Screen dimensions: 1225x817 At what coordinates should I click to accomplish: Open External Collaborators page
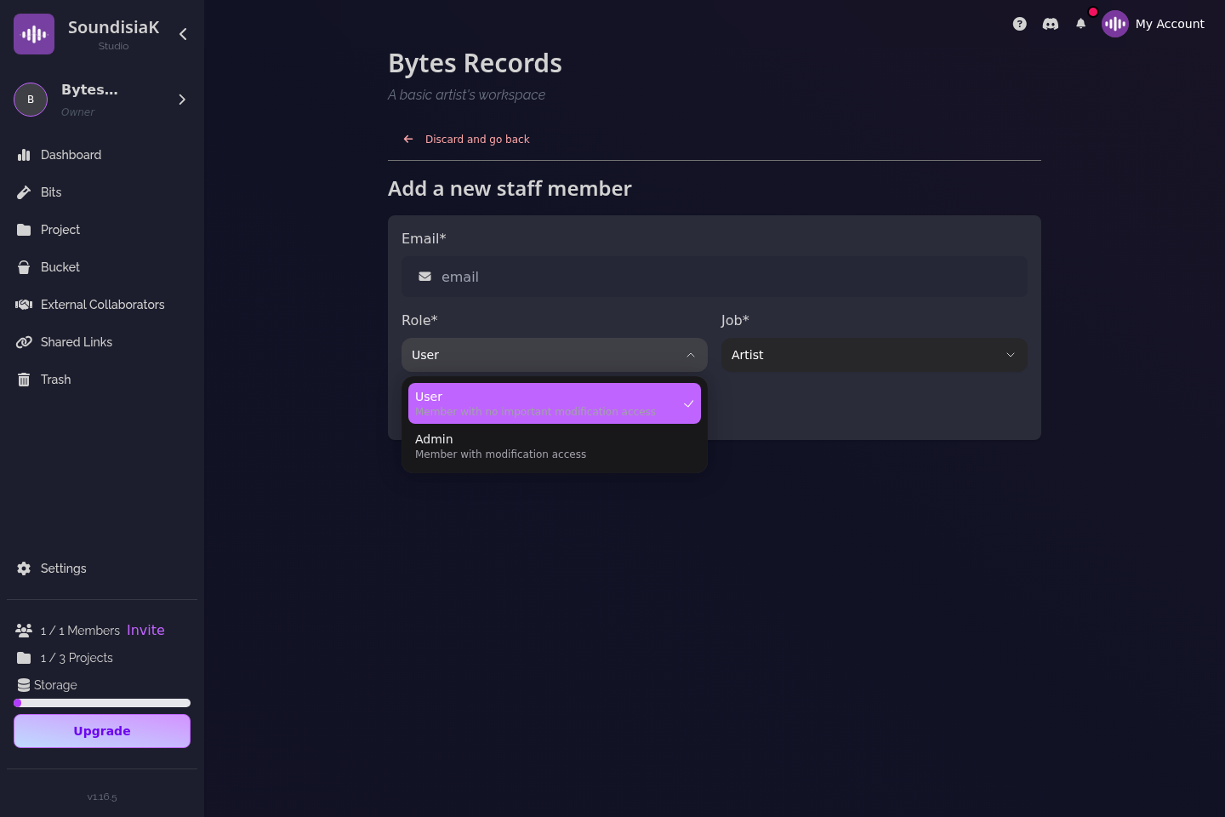tap(102, 305)
